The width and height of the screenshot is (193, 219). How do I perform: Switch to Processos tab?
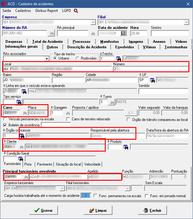tap(82, 42)
